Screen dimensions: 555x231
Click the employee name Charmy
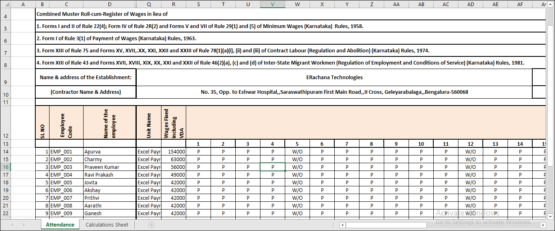click(110, 159)
